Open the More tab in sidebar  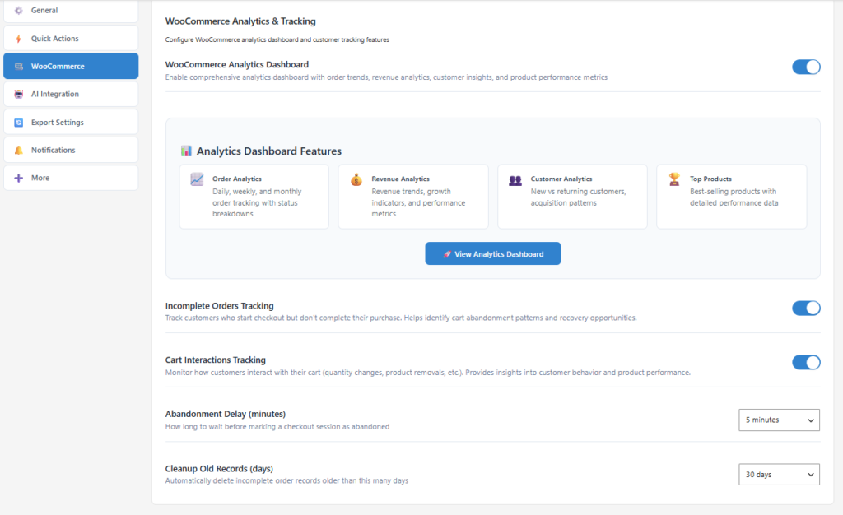coord(71,178)
